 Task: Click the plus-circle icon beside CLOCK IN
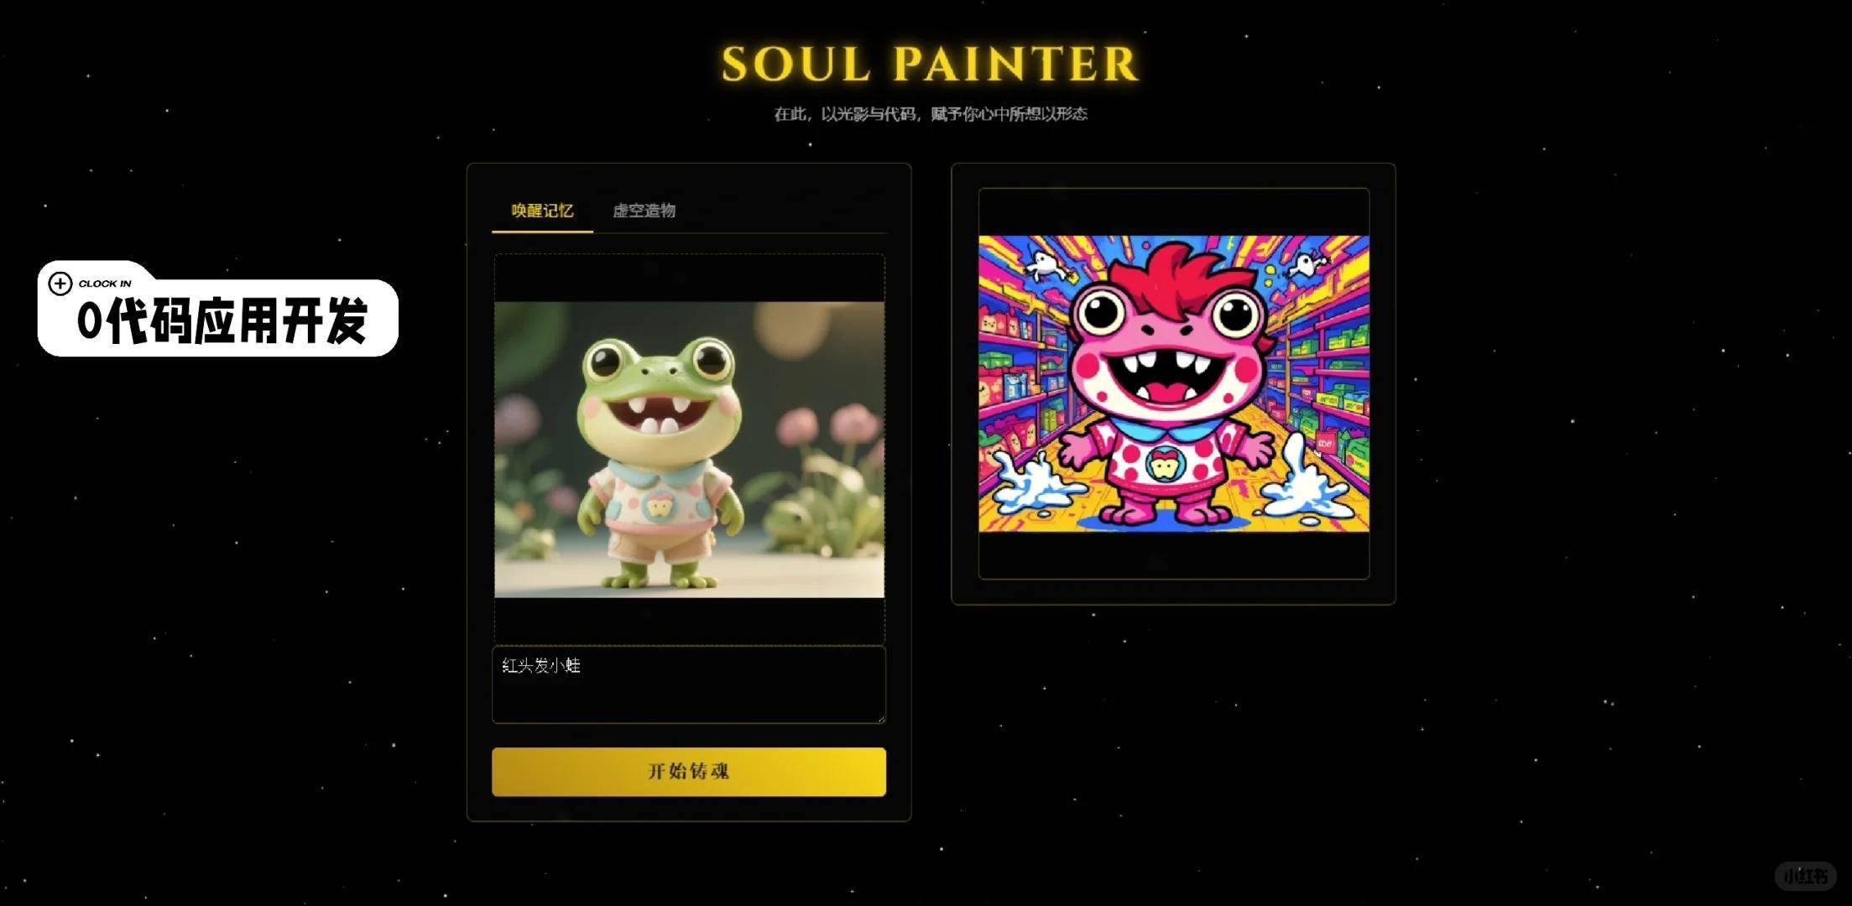click(x=60, y=284)
